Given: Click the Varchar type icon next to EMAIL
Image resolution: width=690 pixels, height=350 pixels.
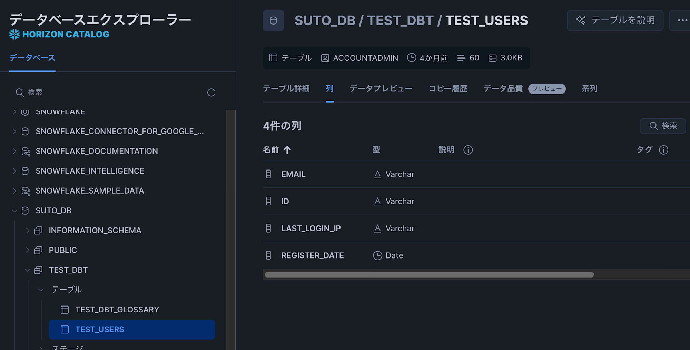Looking at the screenshot, I should coord(377,174).
